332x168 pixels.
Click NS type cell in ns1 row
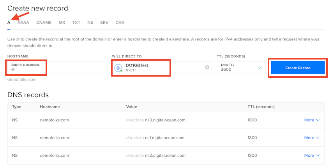(x=14, y=138)
